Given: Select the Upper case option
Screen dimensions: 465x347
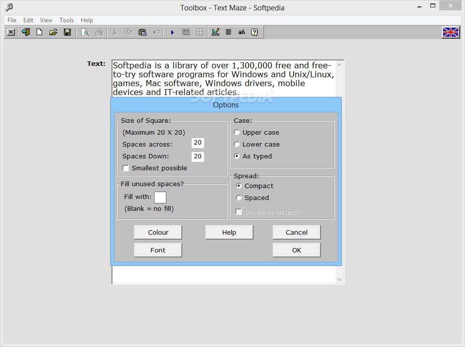Looking at the screenshot, I should coord(257,133).
